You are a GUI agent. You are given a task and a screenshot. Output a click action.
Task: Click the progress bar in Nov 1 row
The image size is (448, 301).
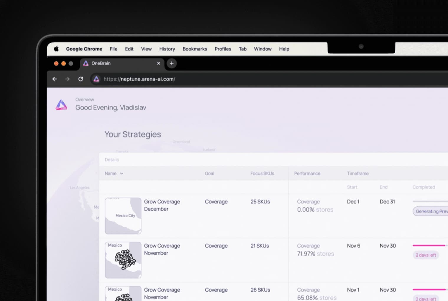tap(430, 289)
